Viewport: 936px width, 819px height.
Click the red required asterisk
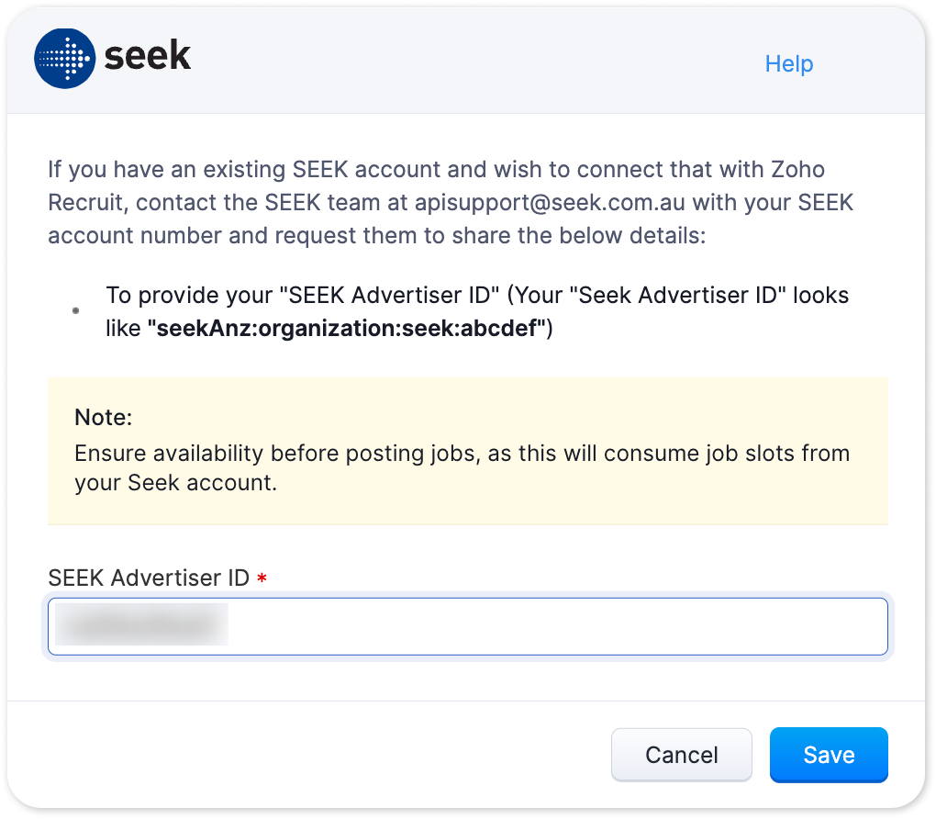[262, 578]
